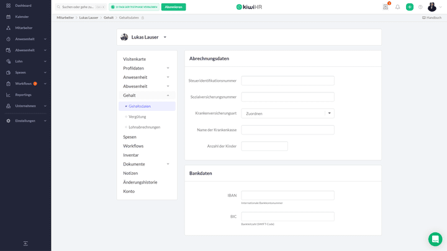This screenshot has height=251, width=447.
Task: Select Vergütung under Gehalt
Action: (137, 117)
